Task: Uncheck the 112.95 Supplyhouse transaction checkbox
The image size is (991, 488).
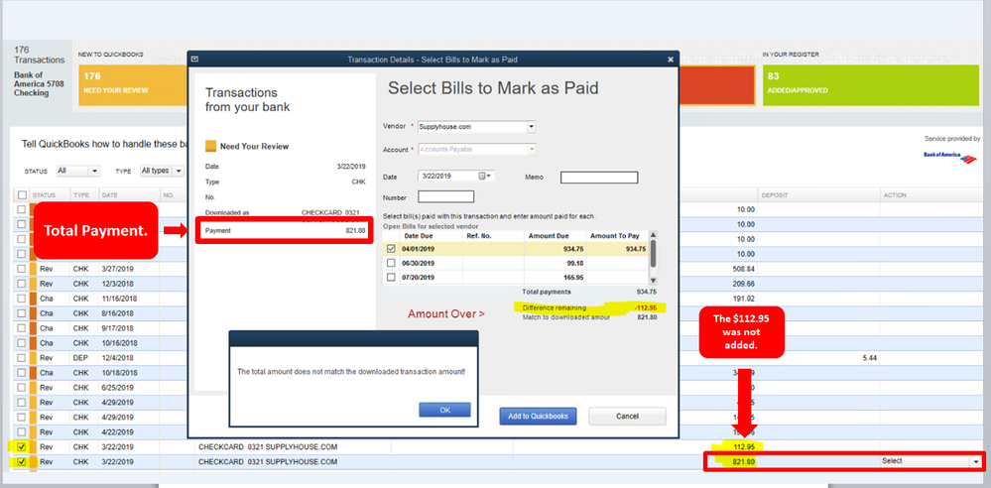Action: 22,447
